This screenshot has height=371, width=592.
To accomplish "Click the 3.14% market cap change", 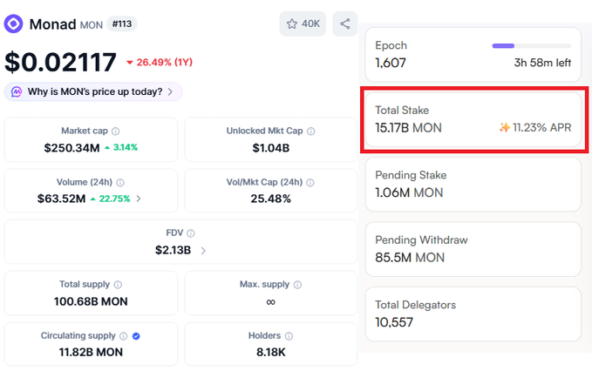I will [x=121, y=147].
